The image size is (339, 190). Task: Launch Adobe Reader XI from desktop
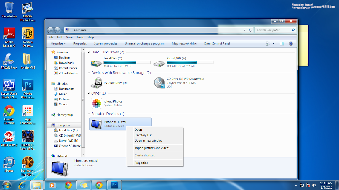pyautogui.click(x=9, y=38)
